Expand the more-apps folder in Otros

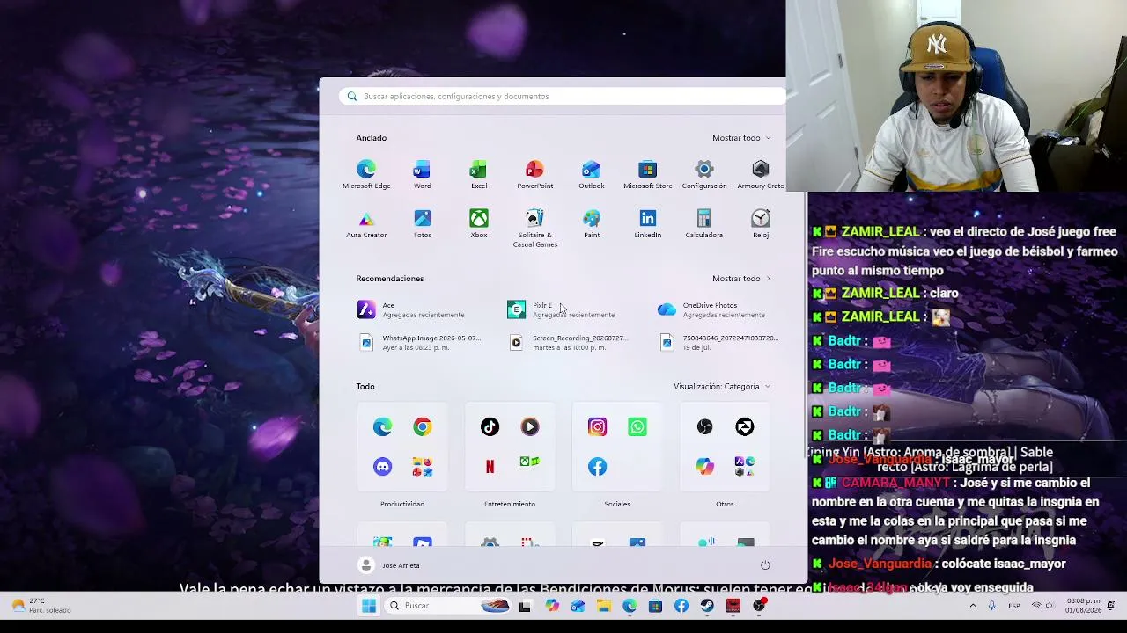pyautogui.click(x=745, y=467)
